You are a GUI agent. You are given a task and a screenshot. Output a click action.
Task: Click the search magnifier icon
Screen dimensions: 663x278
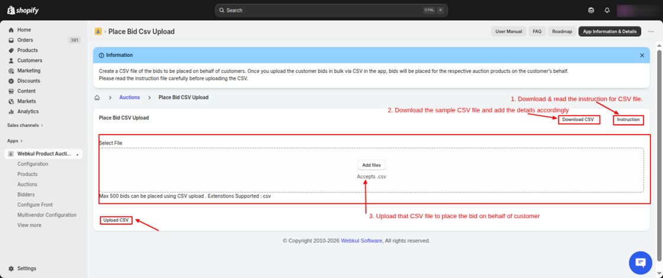point(221,10)
